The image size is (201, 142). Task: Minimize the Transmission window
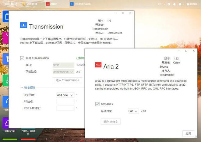point(116,13)
